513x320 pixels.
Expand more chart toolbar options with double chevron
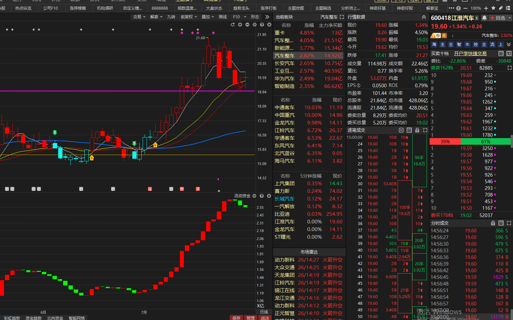click(x=267, y=17)
